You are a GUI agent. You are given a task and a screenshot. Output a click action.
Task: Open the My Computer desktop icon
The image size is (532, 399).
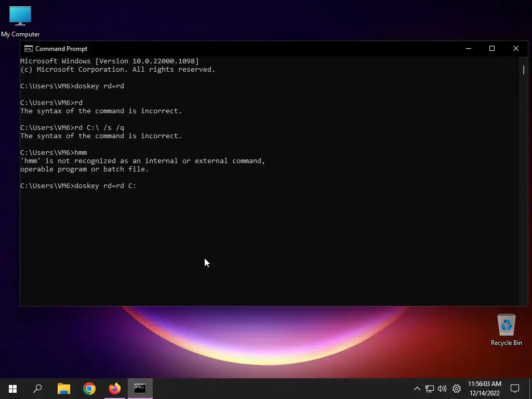point(20,22)
